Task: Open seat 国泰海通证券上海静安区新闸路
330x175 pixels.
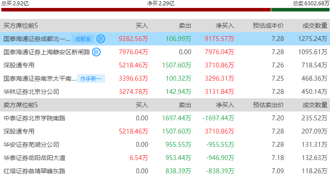Action: (x=47, y=52)
